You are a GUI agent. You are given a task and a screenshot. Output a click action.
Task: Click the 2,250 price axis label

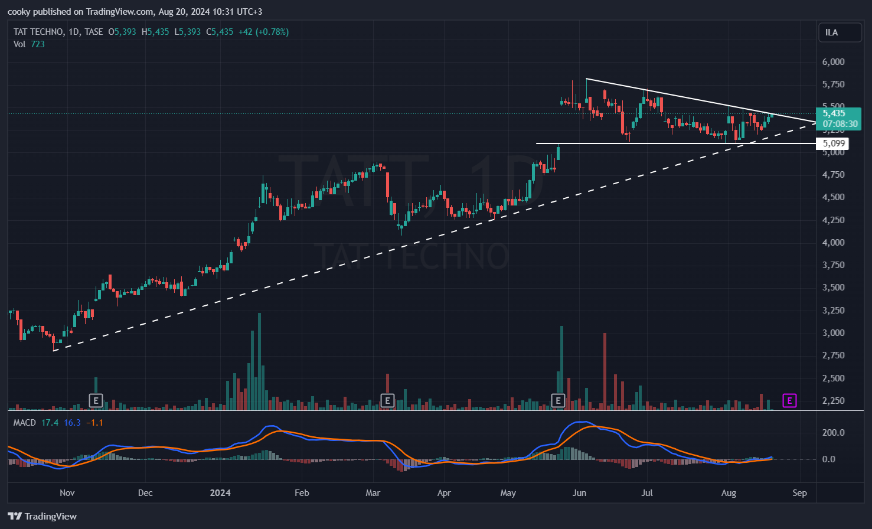point(833,401)
